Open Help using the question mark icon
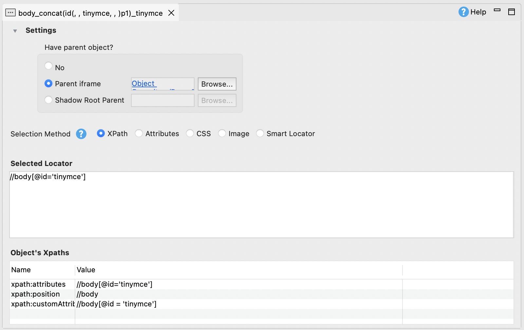The width and height of the screenshot is (524, 330). point(463,12)
